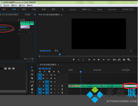
Task: Close the timeline sequence tab
Action: pyautogui.click(x=38, y=65)
